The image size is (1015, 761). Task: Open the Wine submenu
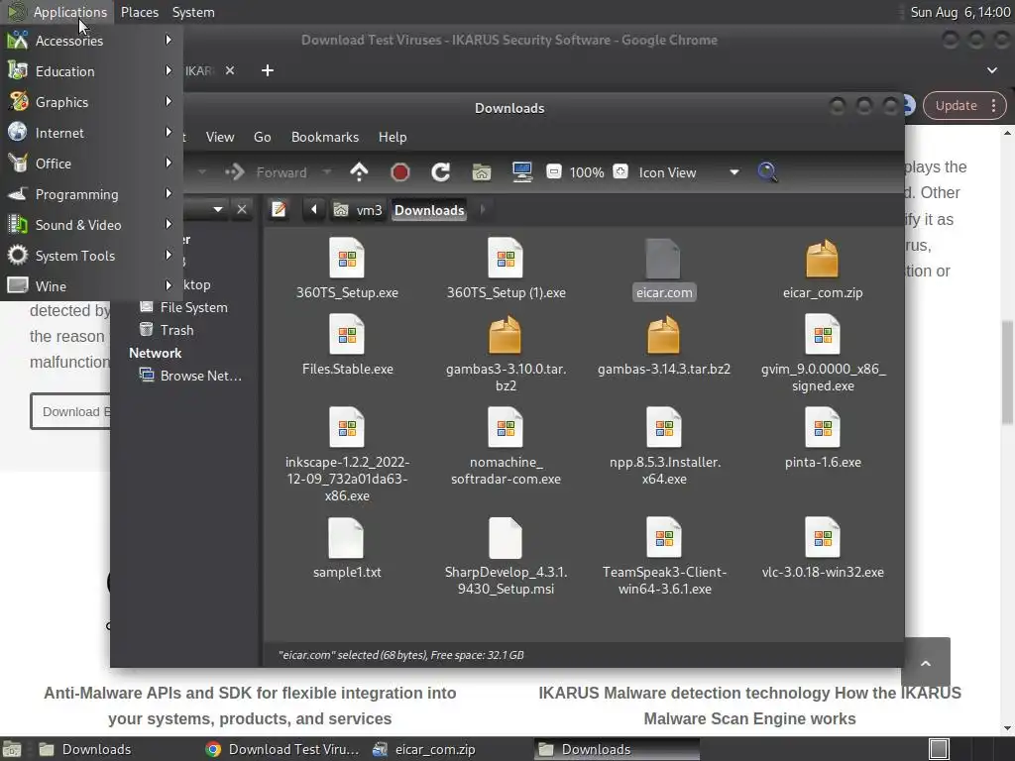90,286
